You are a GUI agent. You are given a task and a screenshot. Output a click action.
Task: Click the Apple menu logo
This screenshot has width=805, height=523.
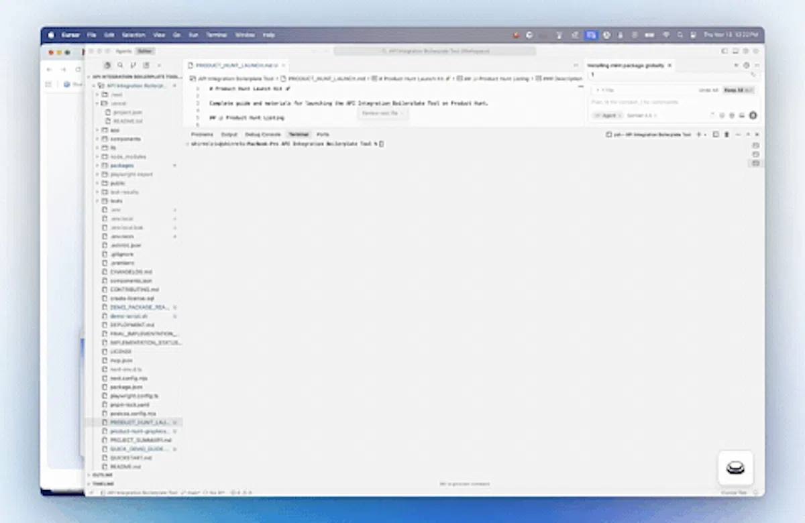(x=51, y=35)
